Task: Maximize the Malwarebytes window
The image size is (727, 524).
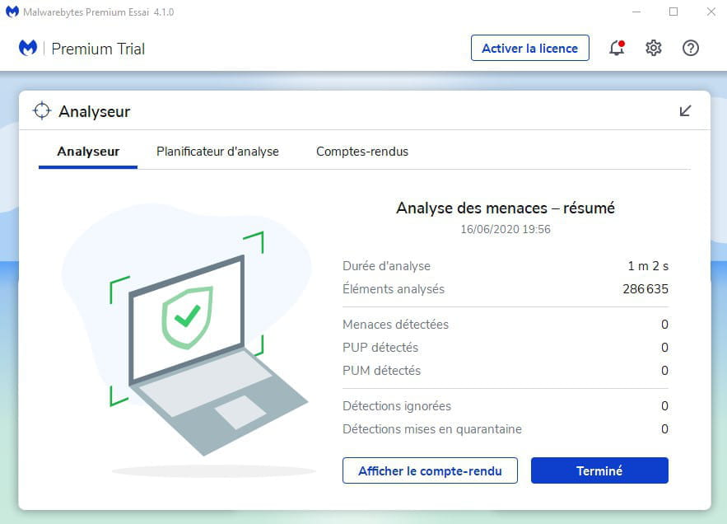Action: click(673, 12)
